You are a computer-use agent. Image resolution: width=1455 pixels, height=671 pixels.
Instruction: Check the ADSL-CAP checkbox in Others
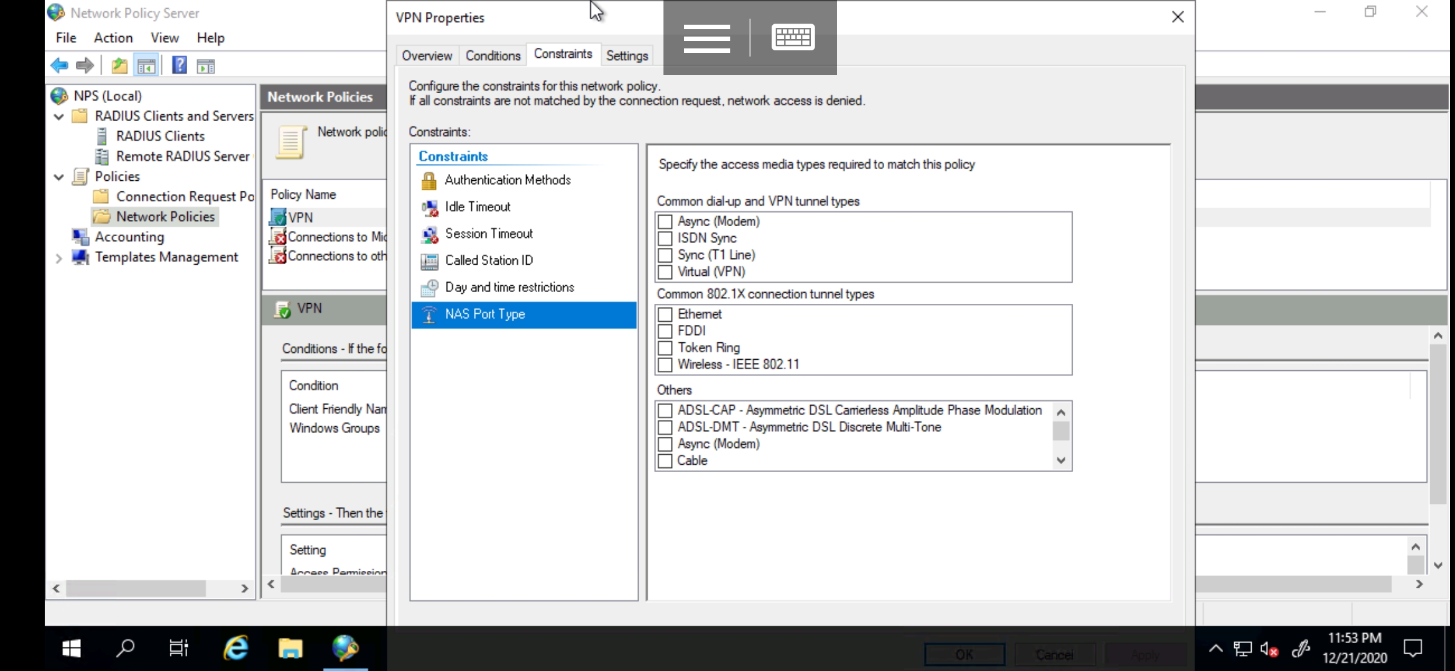(x=665, y=411)
